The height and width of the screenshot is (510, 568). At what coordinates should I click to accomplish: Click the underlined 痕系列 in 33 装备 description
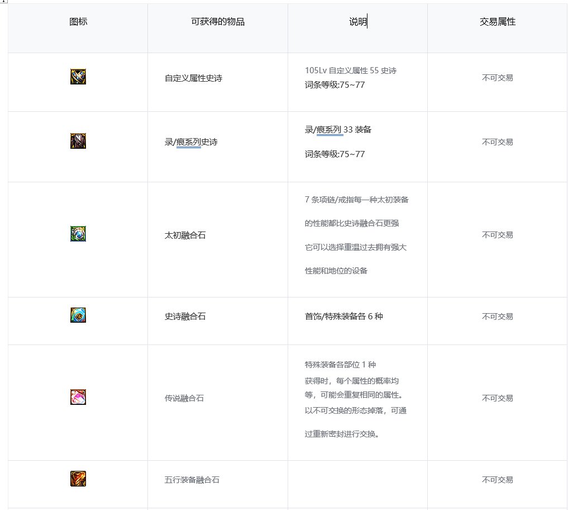pyautogui.click(x=329, y=130)
